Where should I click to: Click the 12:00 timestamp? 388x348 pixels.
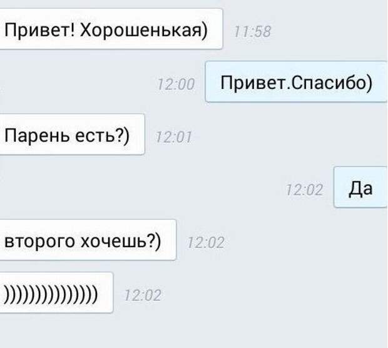tap(176, 84)
